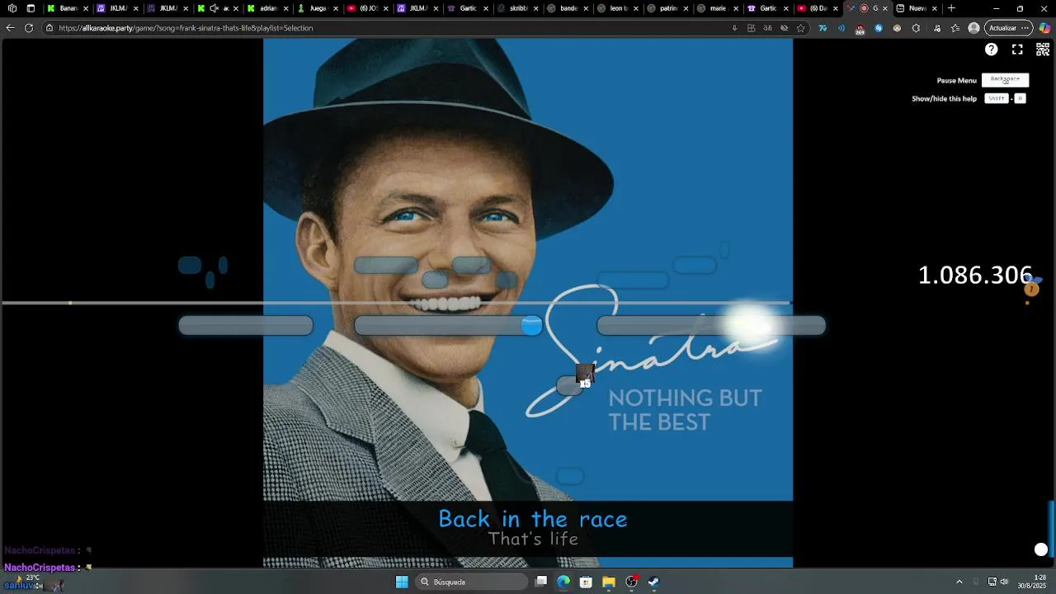The image size is (1056, 594).
Task: Open Steam from the taskbar
Action: tap(653, 582)
